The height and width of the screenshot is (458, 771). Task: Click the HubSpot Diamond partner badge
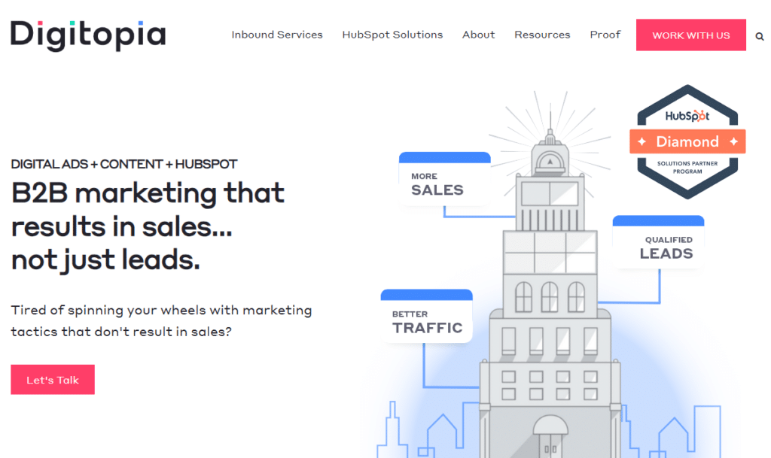pos(687,142)
